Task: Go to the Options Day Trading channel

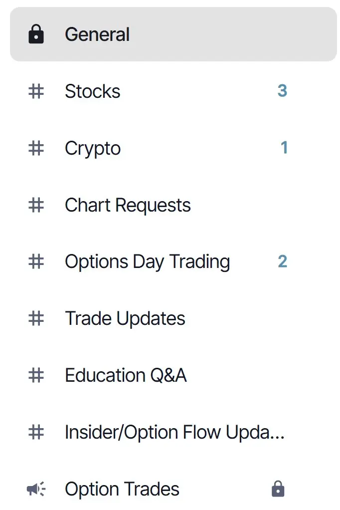Action: tap(173, 261)
